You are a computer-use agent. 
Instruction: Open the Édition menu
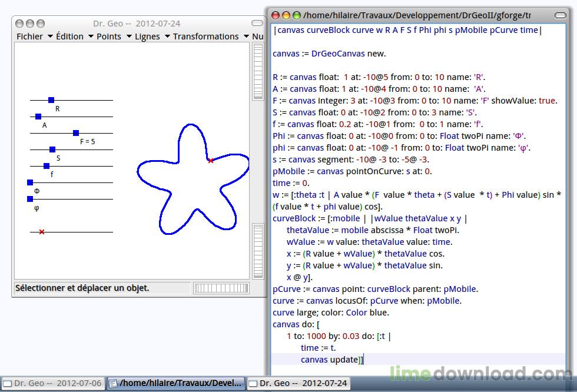69,36
